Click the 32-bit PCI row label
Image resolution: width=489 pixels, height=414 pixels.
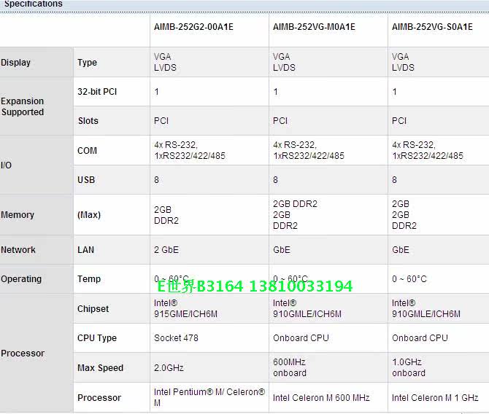(99, 92)
